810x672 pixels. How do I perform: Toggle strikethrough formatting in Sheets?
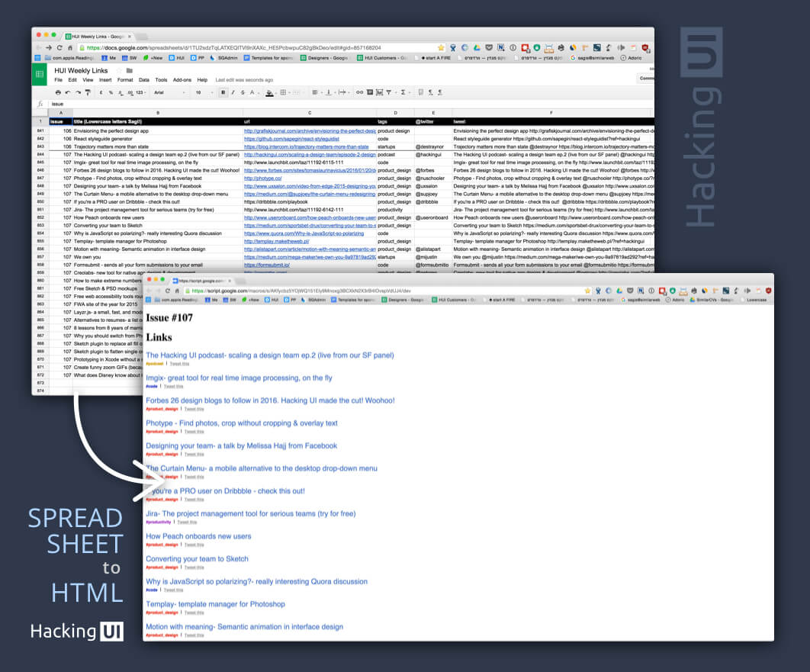coord(243,92)
